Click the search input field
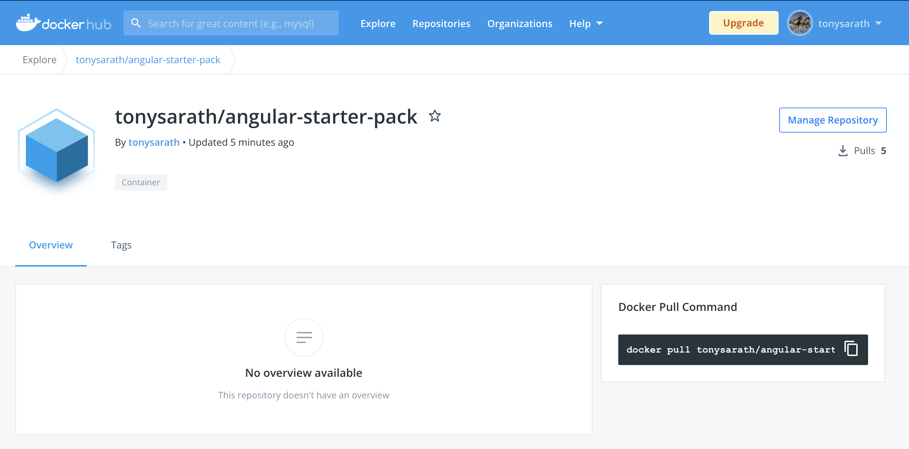The width and height of the screenshot is (909, 449). pyautogui.click(x=231, y=23)
